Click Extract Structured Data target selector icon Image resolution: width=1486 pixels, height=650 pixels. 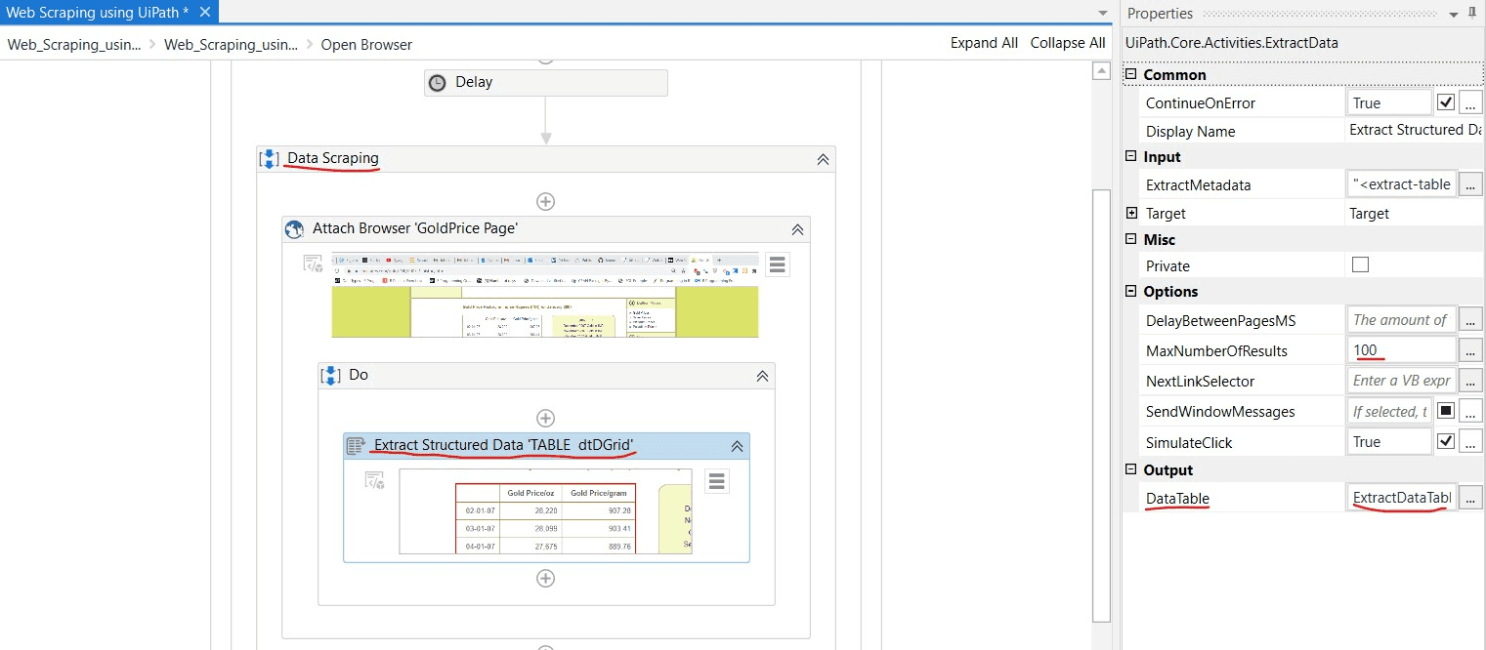point(374,480)
